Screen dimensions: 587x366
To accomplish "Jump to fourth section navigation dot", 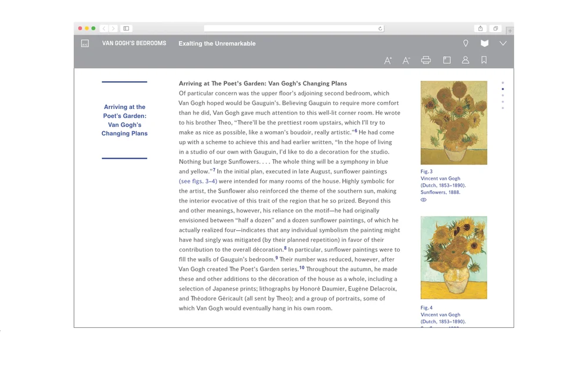I will coord(503,101).
